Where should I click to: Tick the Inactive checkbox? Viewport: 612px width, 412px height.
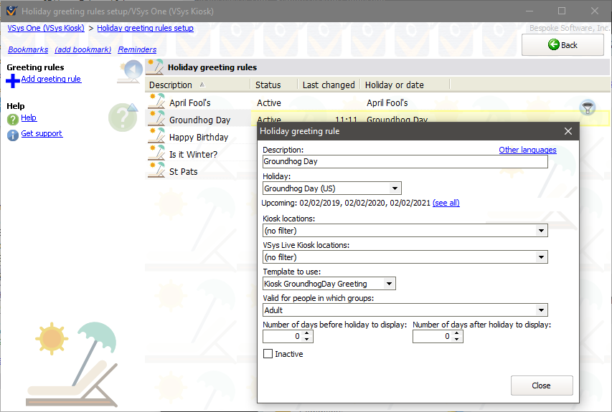coord(268,354)
